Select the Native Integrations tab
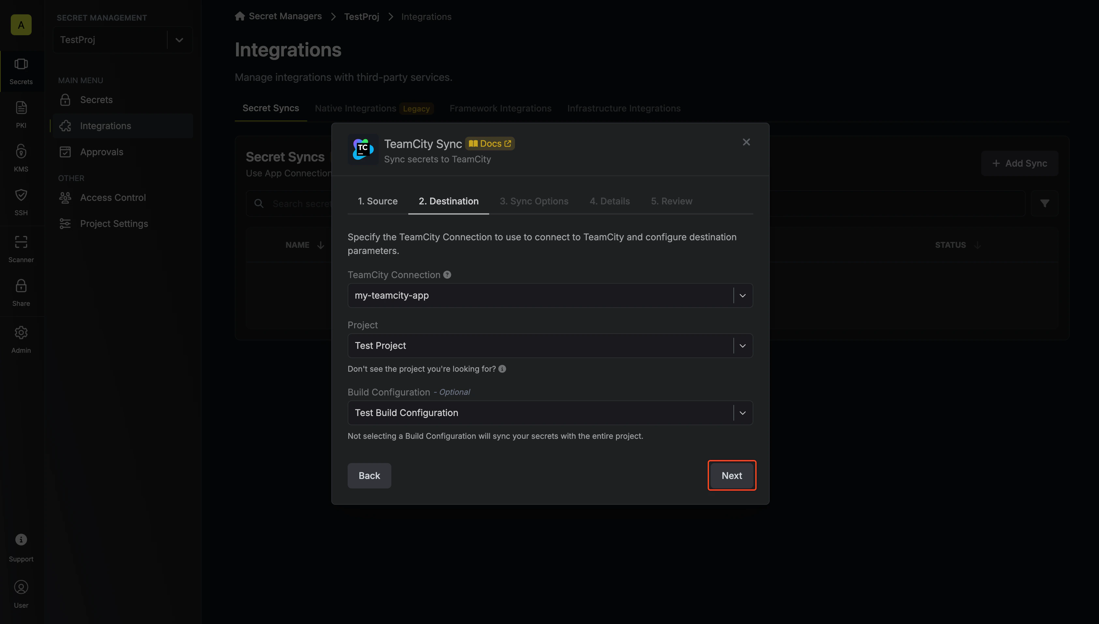 (x=355, y=109)
